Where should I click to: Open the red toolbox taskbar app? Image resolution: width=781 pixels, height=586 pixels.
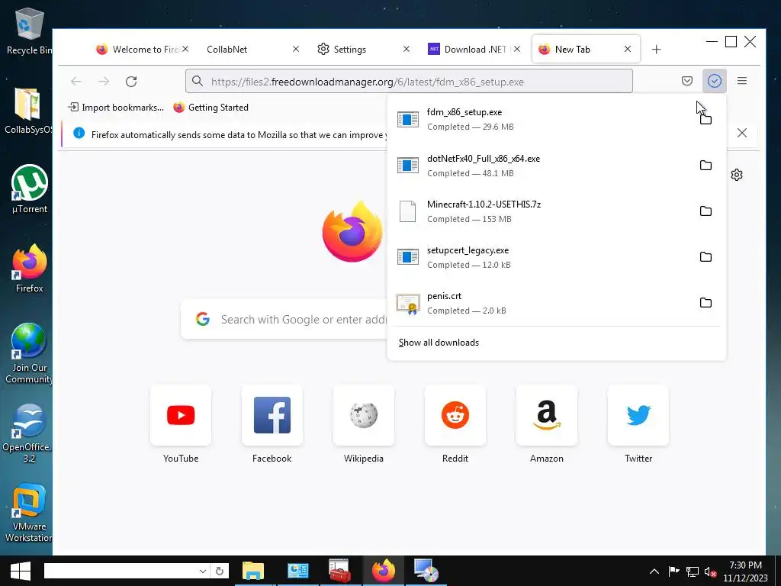pyautogui.click(x=339, y=571)
